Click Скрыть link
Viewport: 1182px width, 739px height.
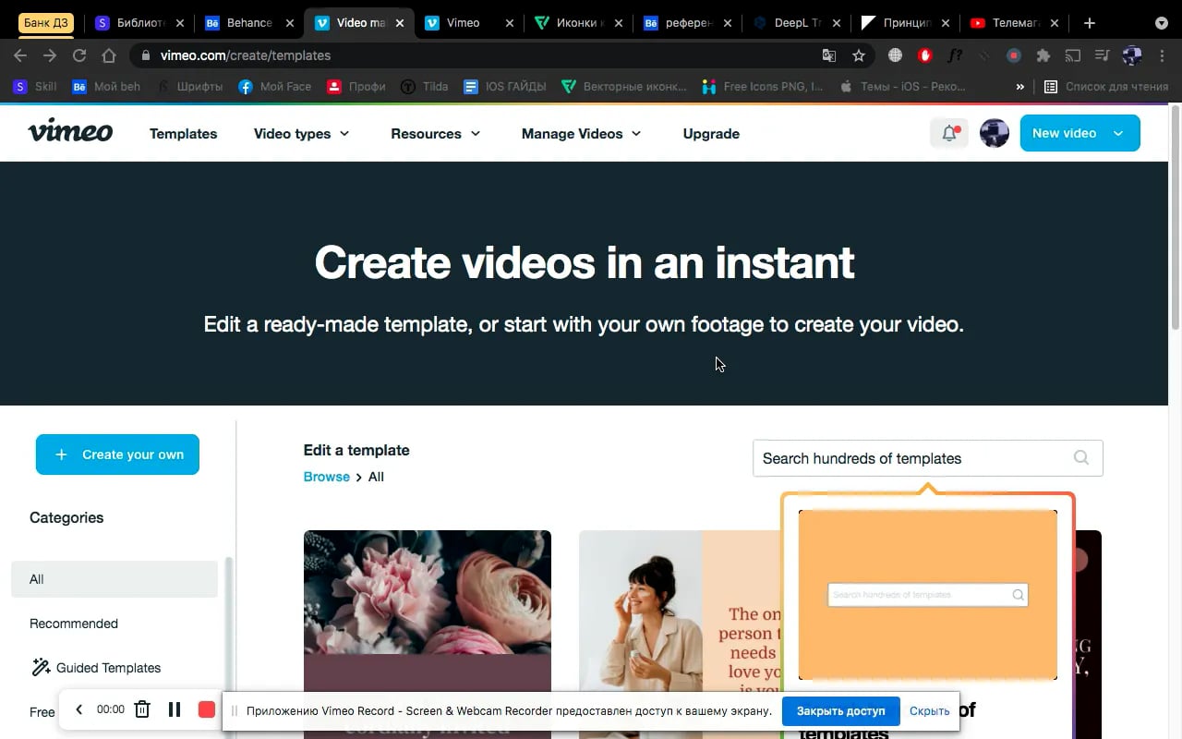pos(929,710)
